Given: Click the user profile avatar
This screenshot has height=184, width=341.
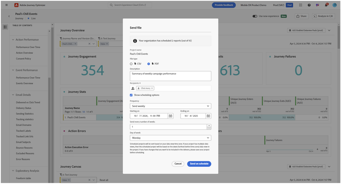Looking at the screenshot, I should (334, 5).
